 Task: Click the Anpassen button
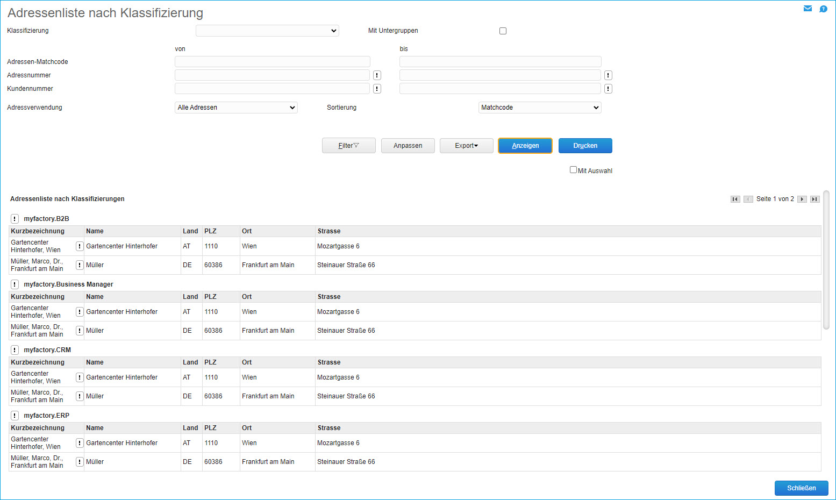[x=408, y=146]
